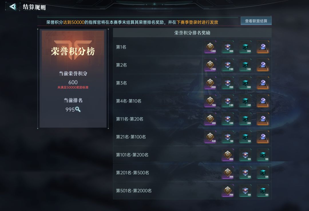Select the 第501名-第2000名 ranking row
The height and width of the screenshot is (211, 309).
coord(192,191)
